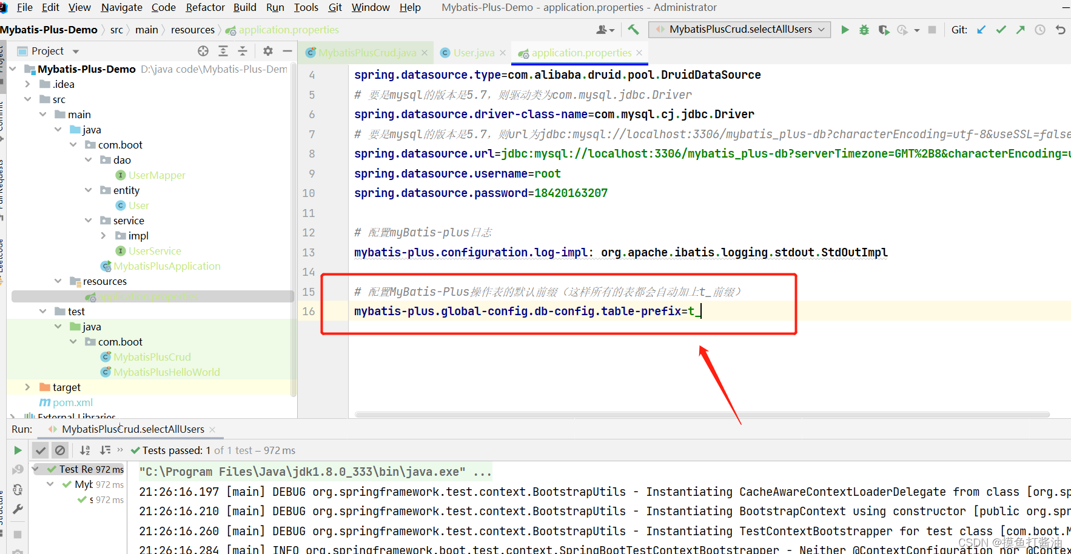This screenshot has height=554, width=1071.
Task: Rollback changes with undo arrow icon
Action: 1060,30
